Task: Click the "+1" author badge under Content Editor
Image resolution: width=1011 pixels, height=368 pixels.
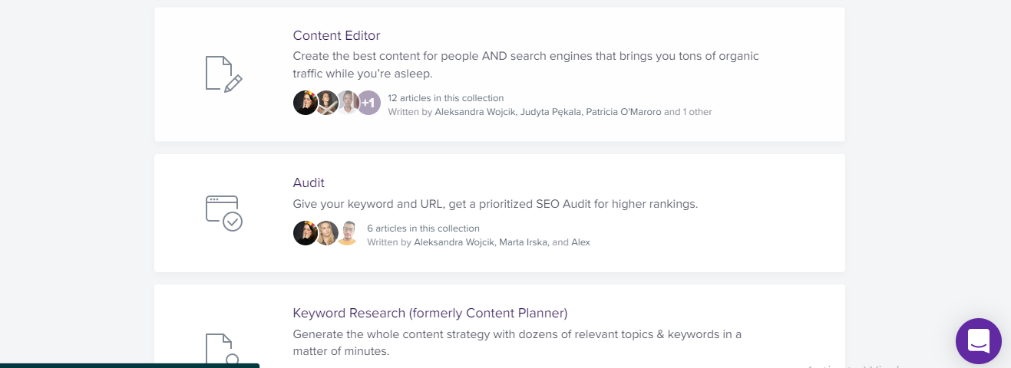Action: 368,103
